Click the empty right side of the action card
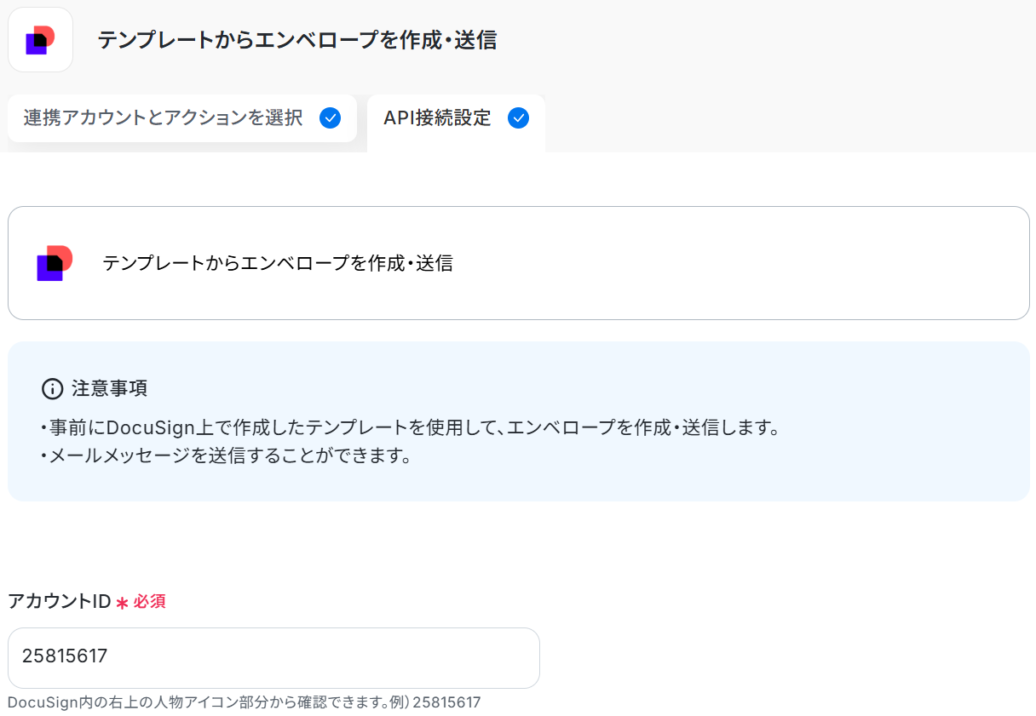 click(x=767, y=263)
